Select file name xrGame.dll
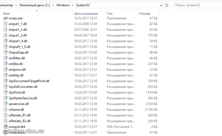 click(x=16, y=110)
